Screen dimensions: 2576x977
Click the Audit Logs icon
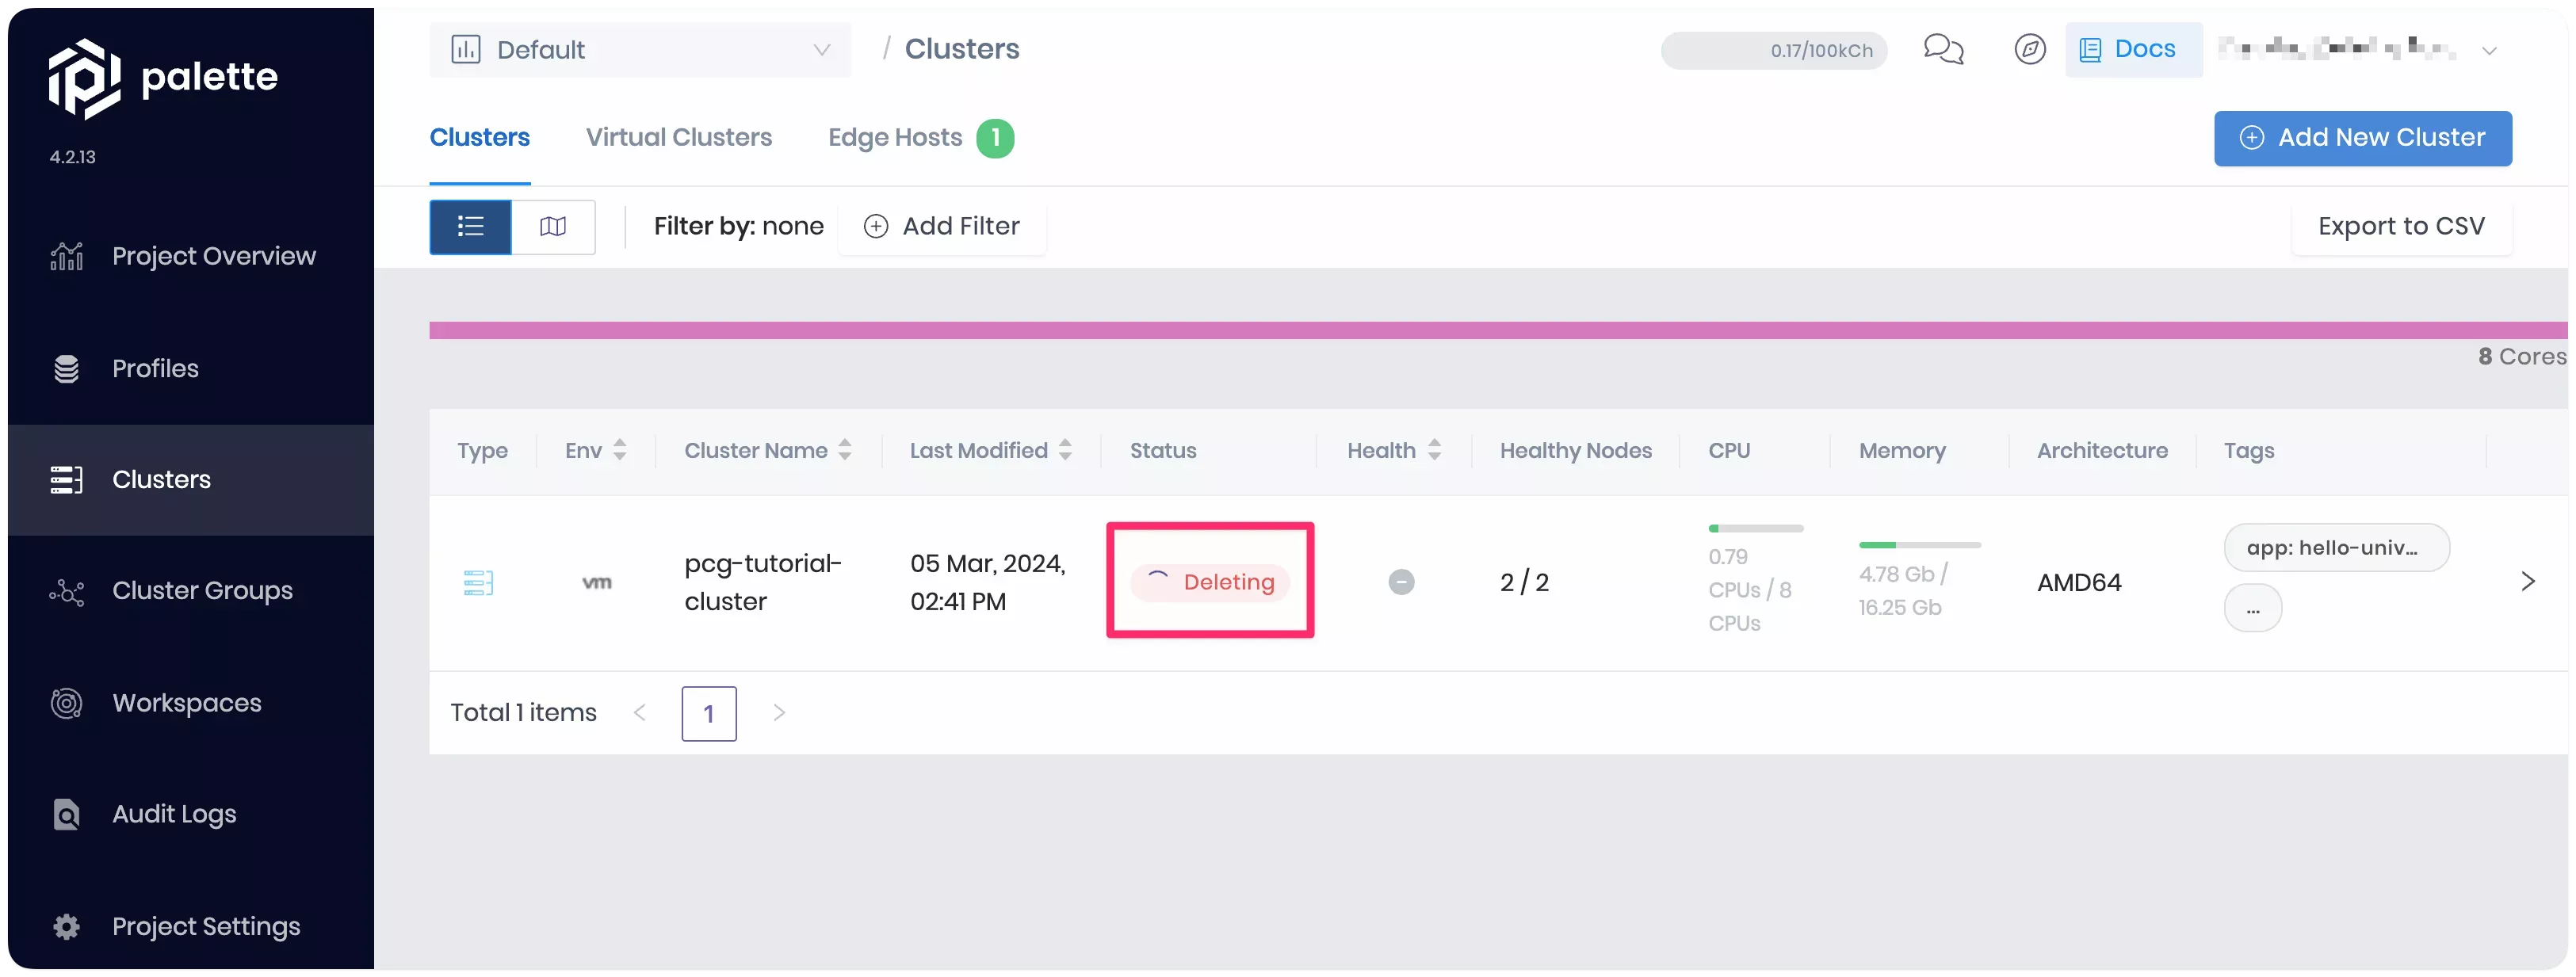click(x=64, y=813)
